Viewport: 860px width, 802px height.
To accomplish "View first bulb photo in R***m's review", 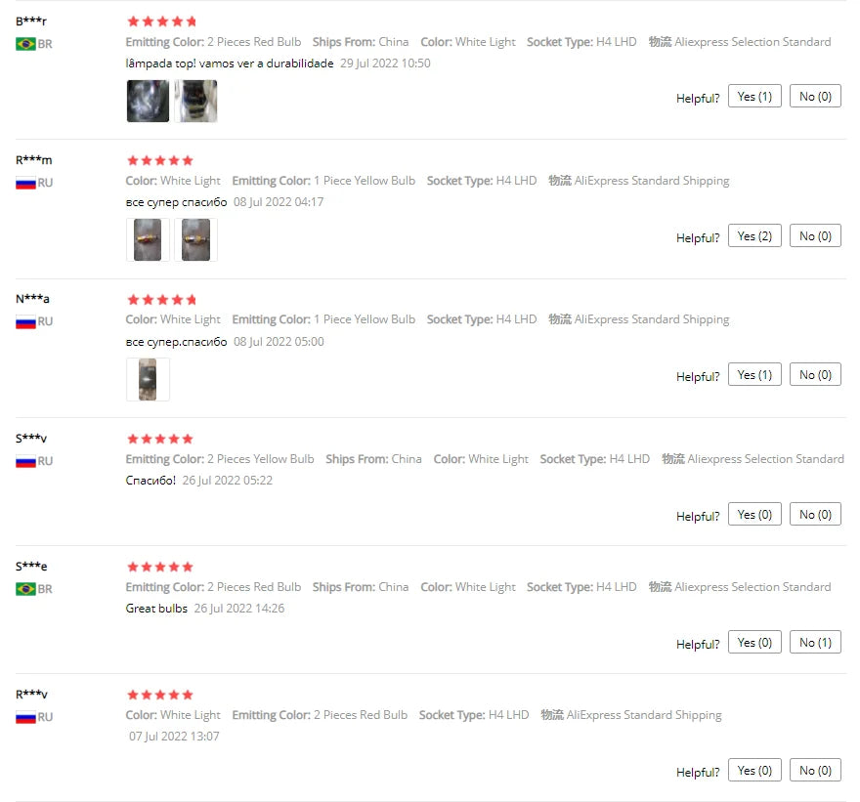I will pos(148,239).
